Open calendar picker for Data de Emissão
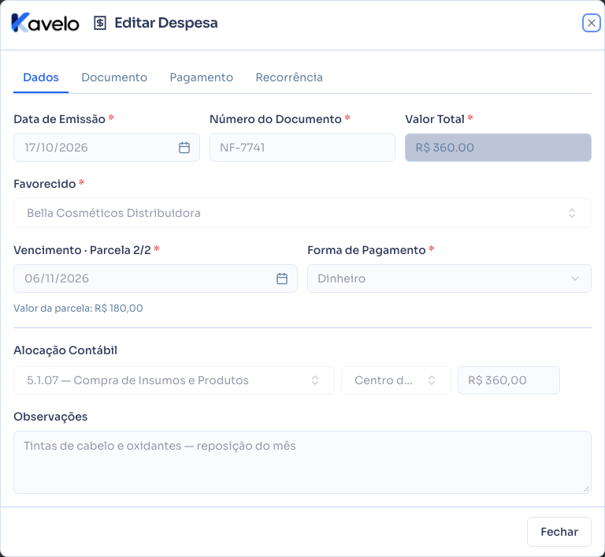 (184, 148)
